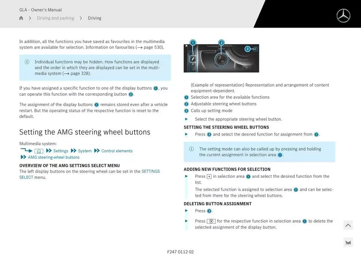Click the plus symbol in adding functions step

coord(209,177)
